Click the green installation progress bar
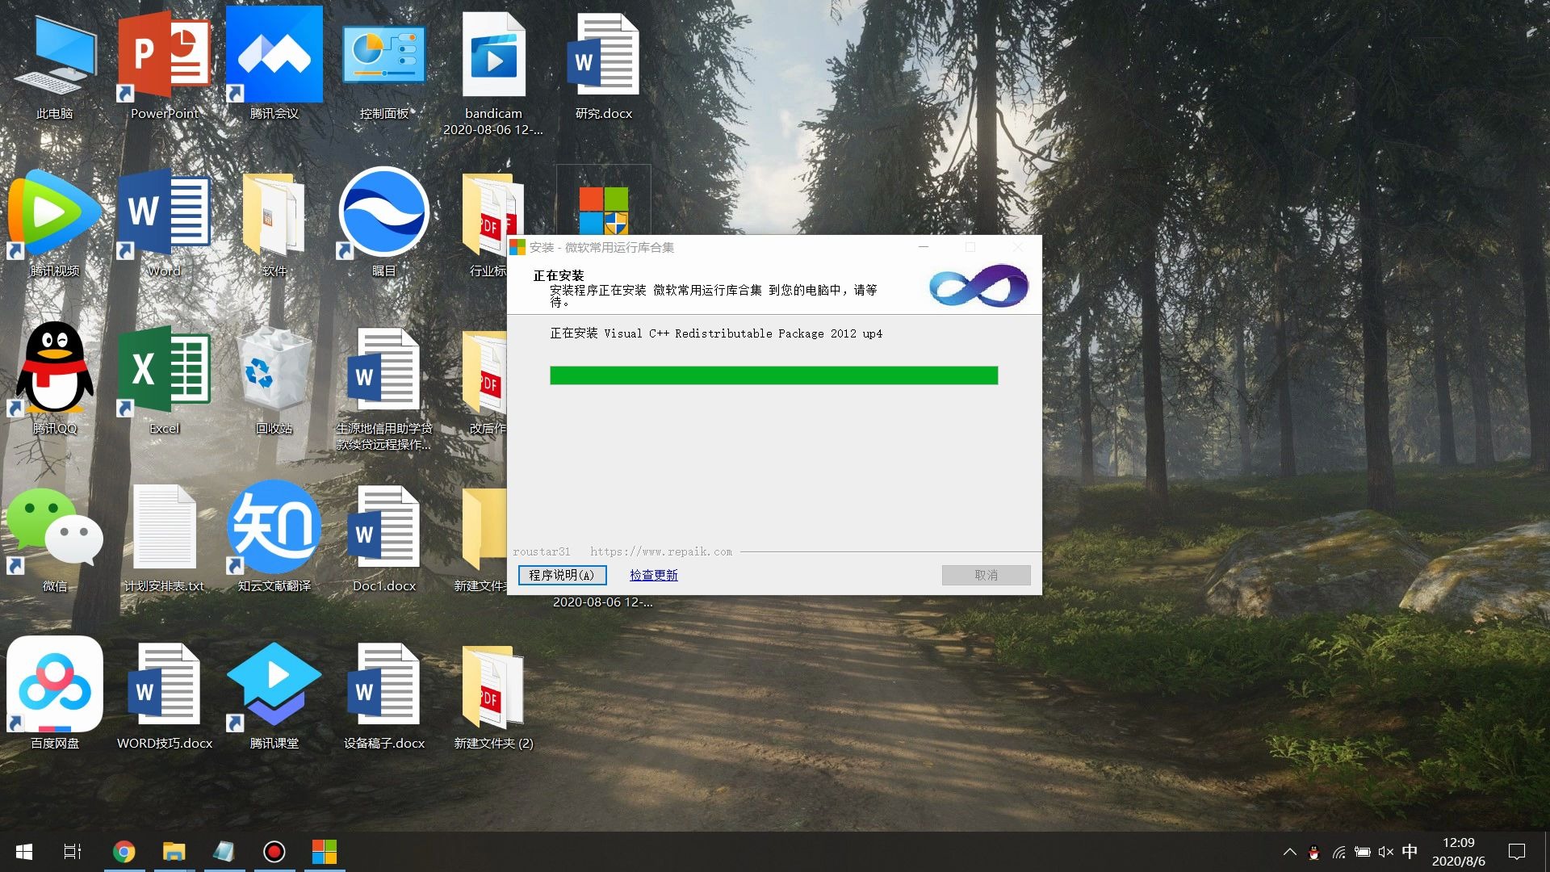This screenshot has width=1550, height=872. (773, 375)
